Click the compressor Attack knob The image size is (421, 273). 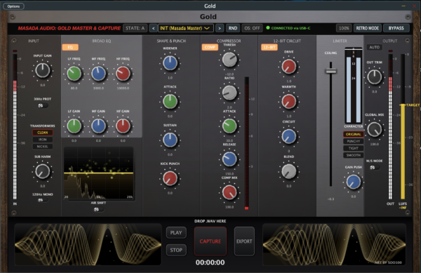229,126
